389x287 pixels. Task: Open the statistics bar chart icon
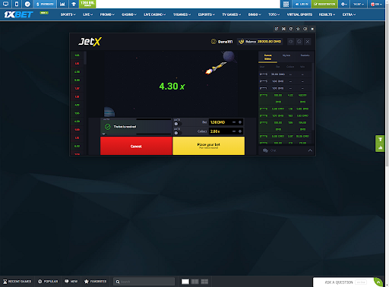(62, 4)
